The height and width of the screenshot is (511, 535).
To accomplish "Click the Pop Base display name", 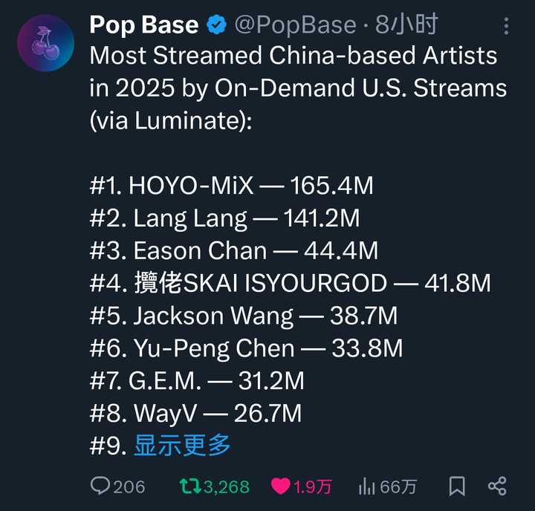I will (144, 25).
